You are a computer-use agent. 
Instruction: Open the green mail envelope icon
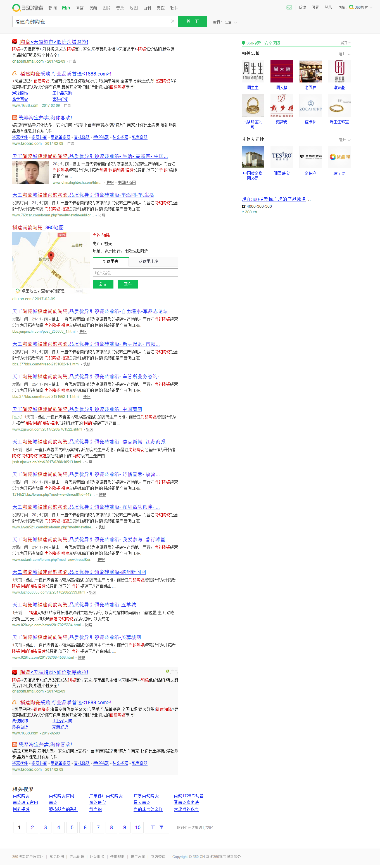(x=289, y=7)
